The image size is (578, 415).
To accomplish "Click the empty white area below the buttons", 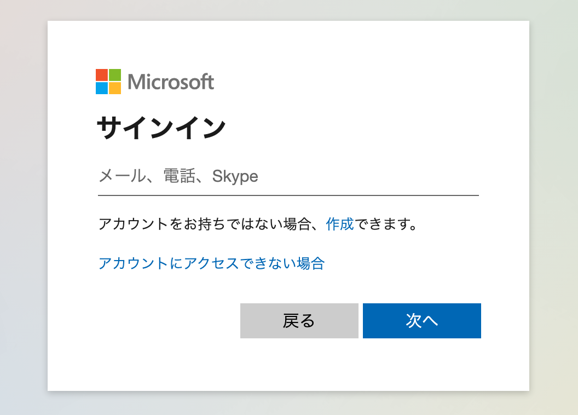I will tap(288, 365).
